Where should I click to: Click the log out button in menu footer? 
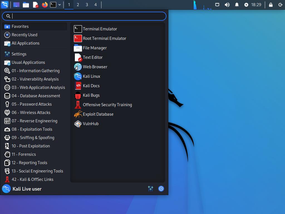click(x=161, y=189)
